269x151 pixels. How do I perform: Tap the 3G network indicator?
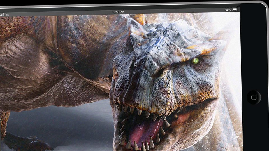(7, 15)
